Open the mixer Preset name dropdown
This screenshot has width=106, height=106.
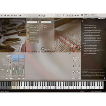pos(76,58)
